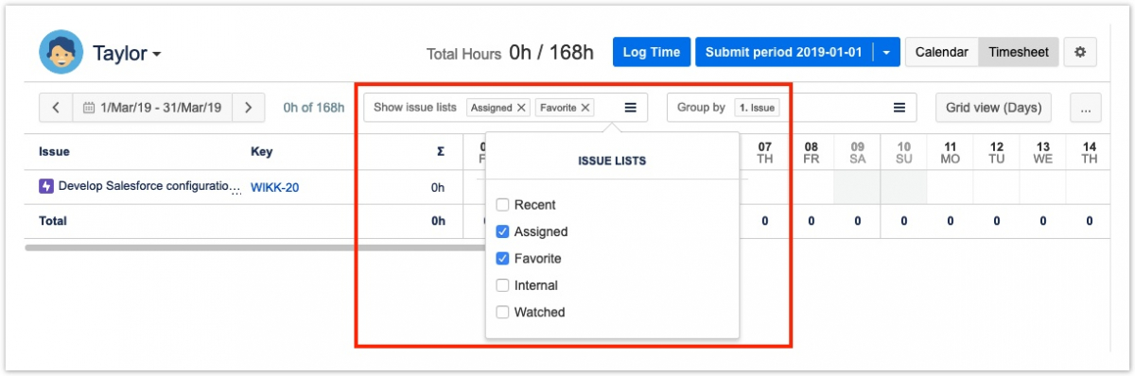
Task: Remove the Assigned tag with its X
Action: (x=521, y=108)
